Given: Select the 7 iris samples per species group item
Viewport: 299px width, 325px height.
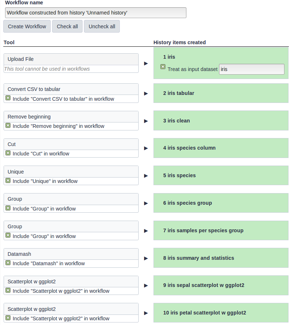Looking at the screenshot, I should tap(221, 230).
